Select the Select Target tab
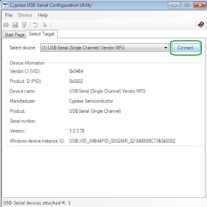Image resolution: width=207 pixels, height=207 pixels. pos(42,34)
